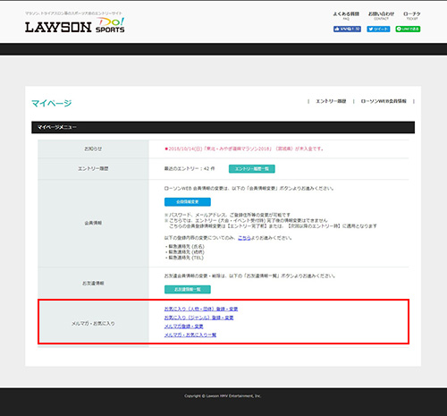Image resolution: width=447 pixels, height=416 pixels.
Task: Click the pink unpaid marathon notice text
Action: (244, 149)
